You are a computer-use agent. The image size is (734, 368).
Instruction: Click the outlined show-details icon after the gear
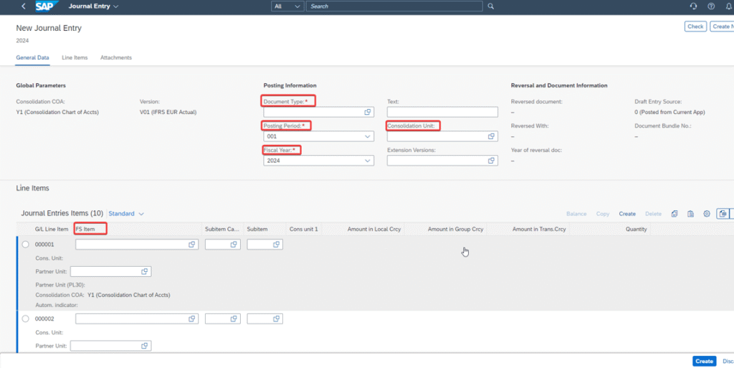[x=723, y=214]
